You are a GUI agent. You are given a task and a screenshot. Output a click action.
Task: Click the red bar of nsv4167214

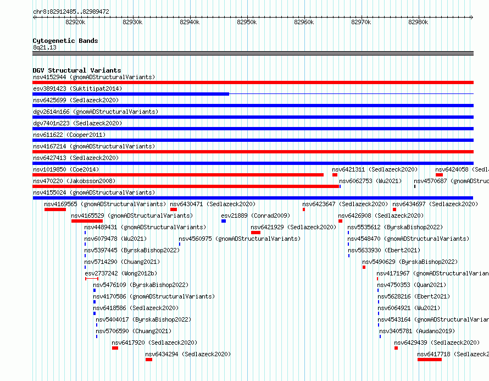[253, 152]
